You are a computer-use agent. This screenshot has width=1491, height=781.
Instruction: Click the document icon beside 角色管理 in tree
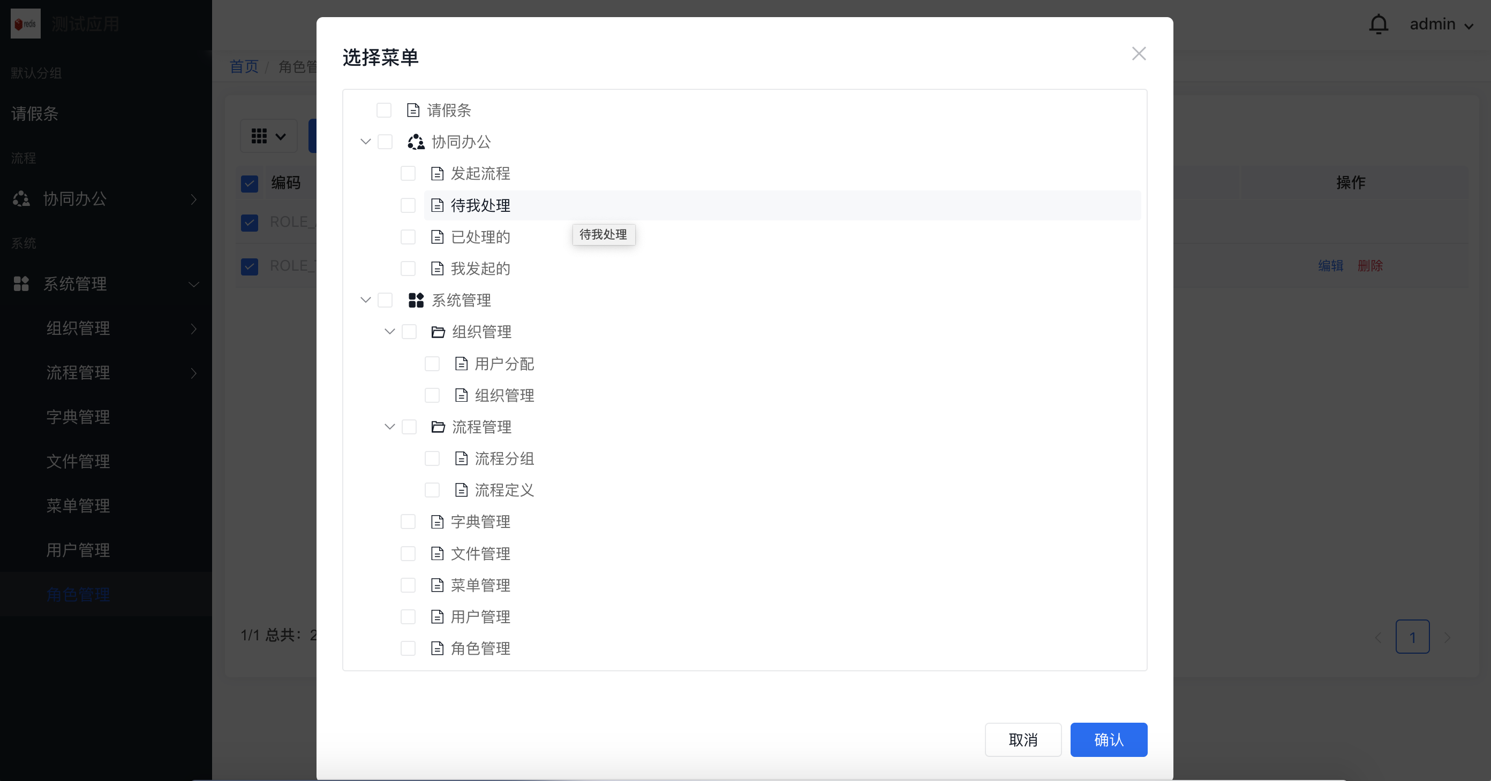pyautogui.click(x=438, y=648)
